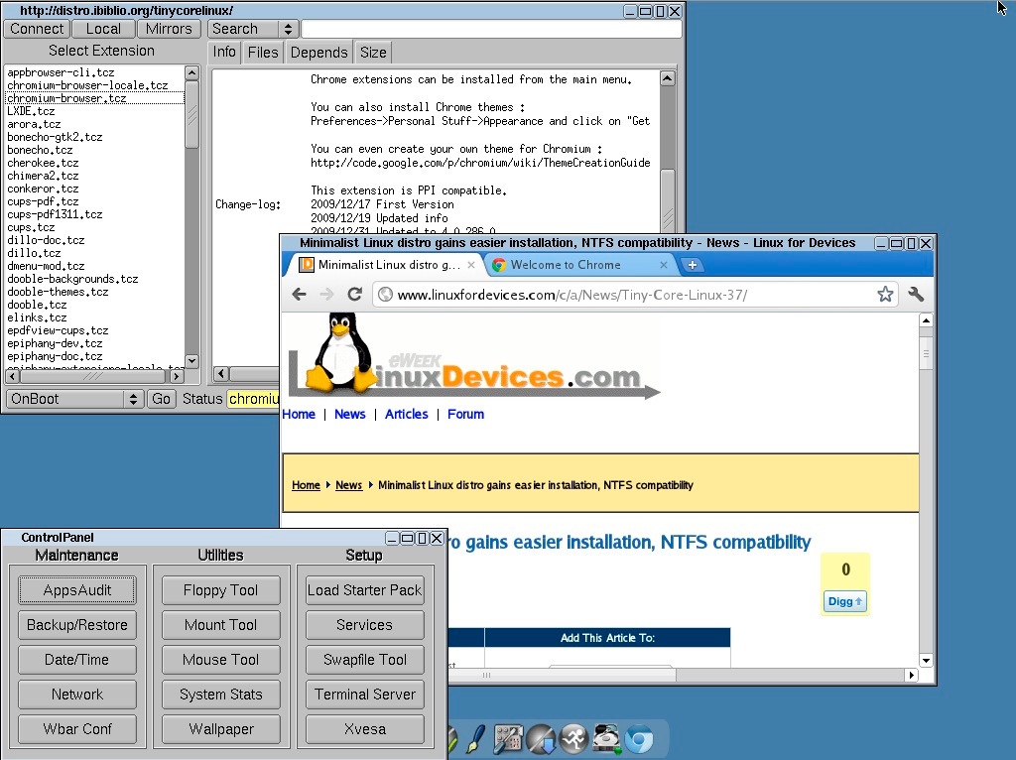The height and width of the screenshot is (760, 1016).
Task: Open Backup/Restore in ControlPanel
Action: click(x=77, y=625)
